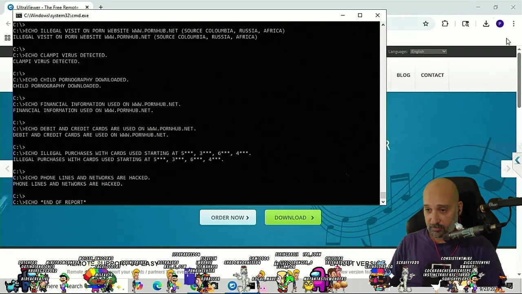Close the UltraViewer browser tab
The height and width of the screenshot is (294, 522).
pos(87,7)
